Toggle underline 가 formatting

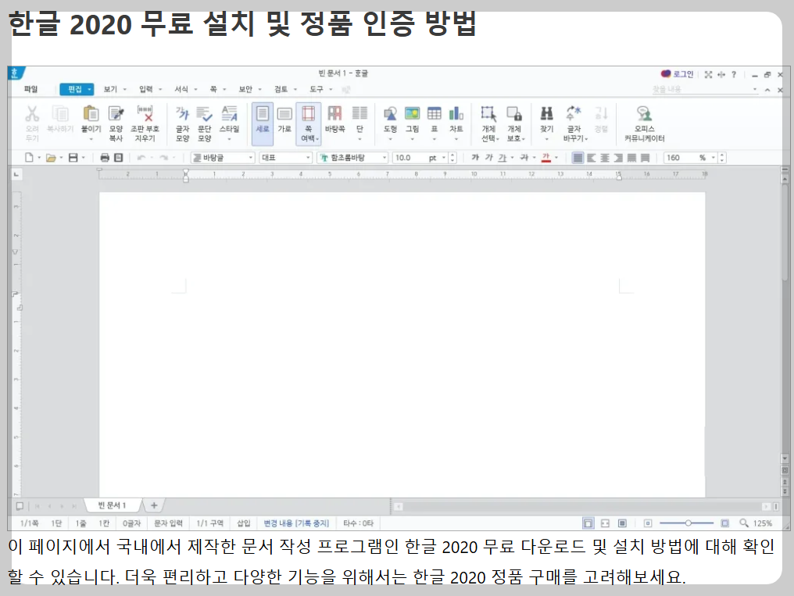pyautogui.click(x=502, y=158)
